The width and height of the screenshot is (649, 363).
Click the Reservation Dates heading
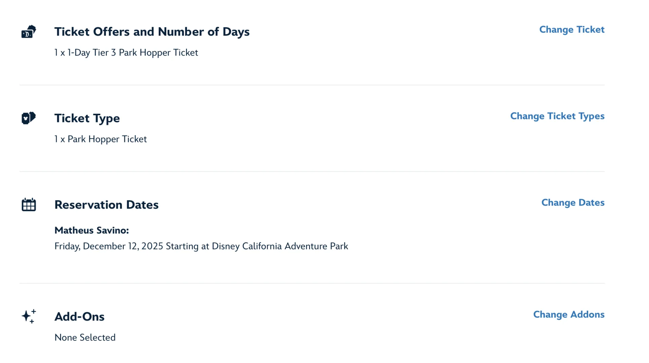point(106,205)
